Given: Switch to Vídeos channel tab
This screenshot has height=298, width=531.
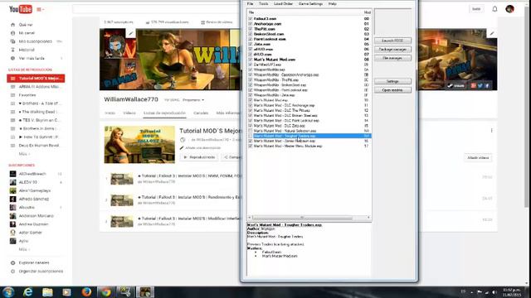Looking at the screenshot, I should 129,113.
